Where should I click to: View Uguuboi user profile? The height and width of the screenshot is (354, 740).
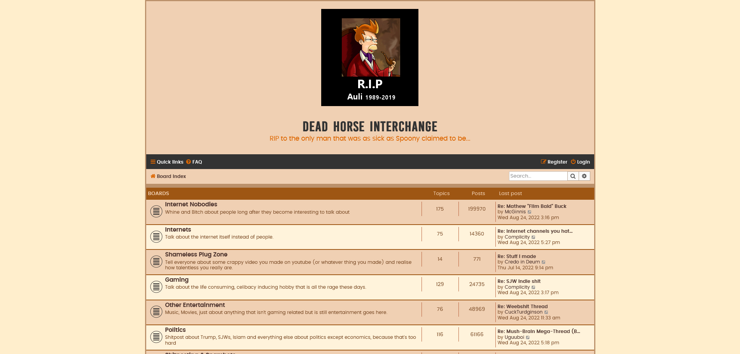point(514,337)
